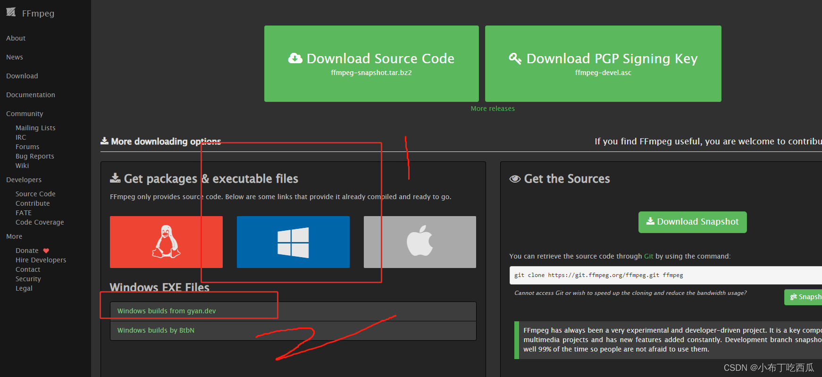Viewport: 822px width, 377px height.
Task: Select Developers in the sidebar
Action: pos(24,180)
